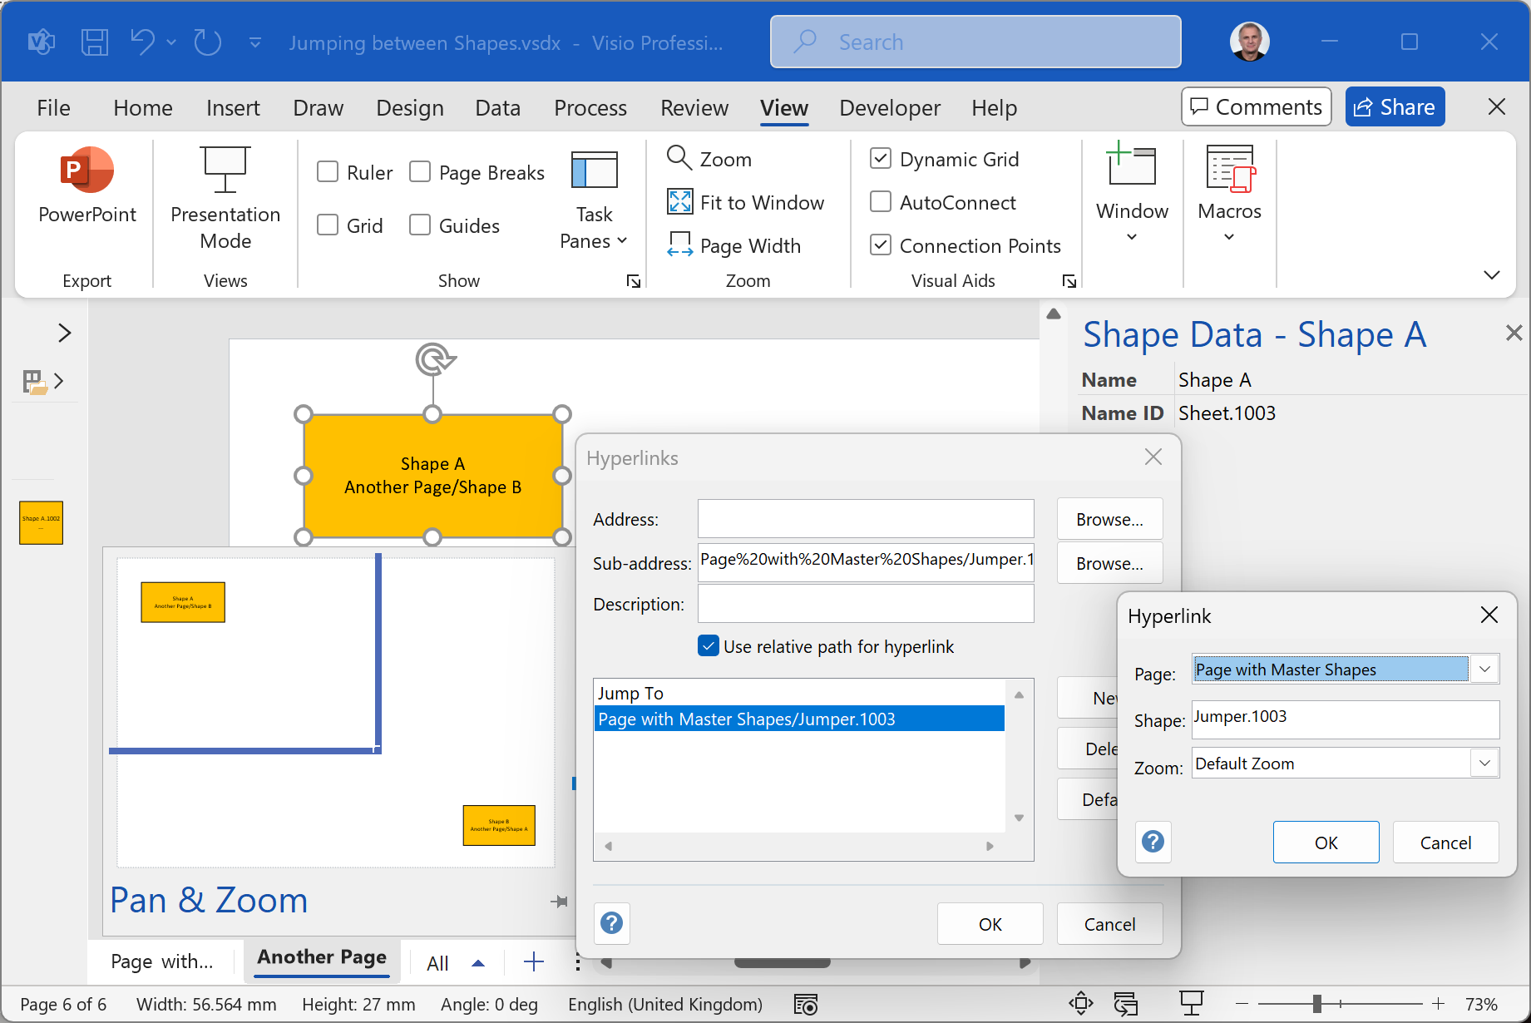Switch to the Page with... page tab

pyautogui.click(x=162, y=961)
